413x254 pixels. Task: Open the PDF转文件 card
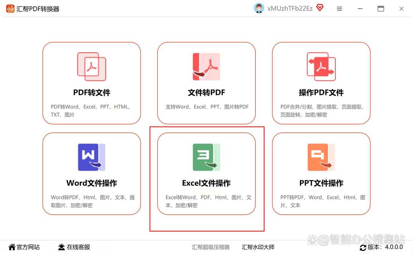[91, 83]
